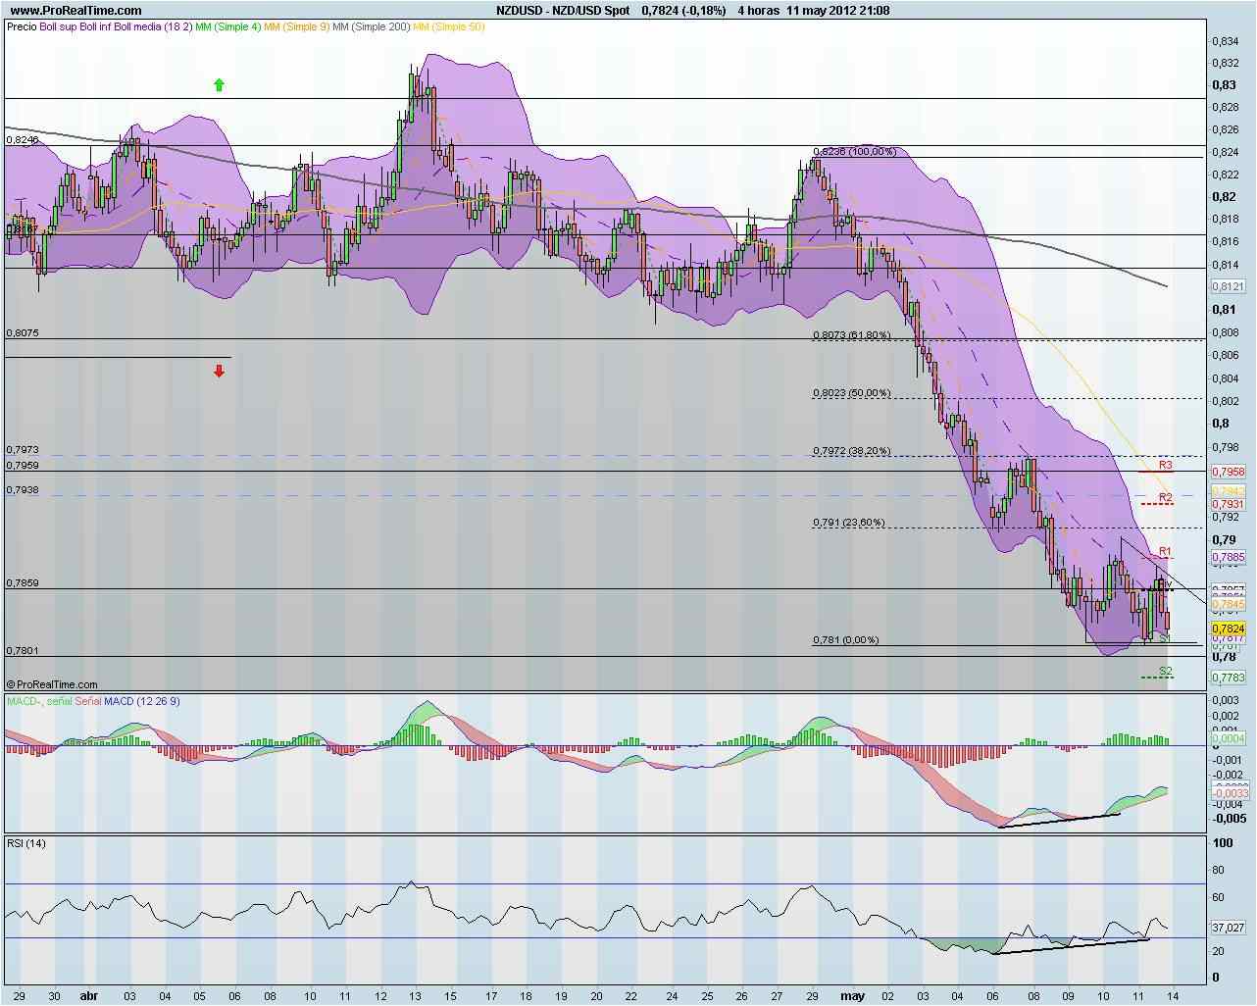
Task: Click the S2 support level marker
Action: pyautogui.click(x=1164, y=669)
